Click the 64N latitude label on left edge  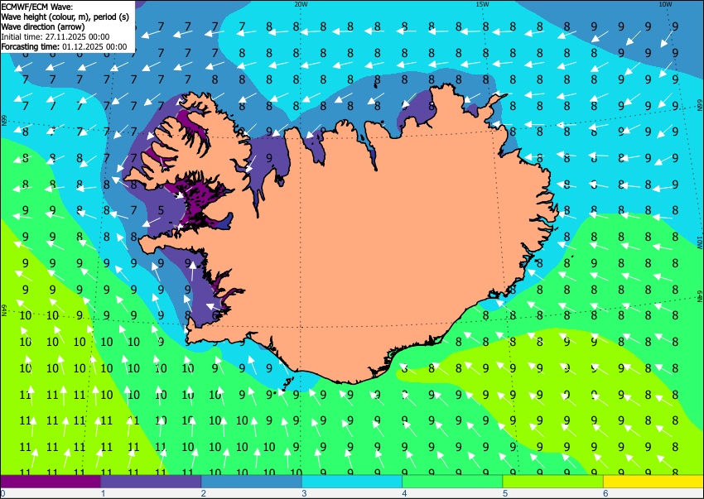coord(4,310)
